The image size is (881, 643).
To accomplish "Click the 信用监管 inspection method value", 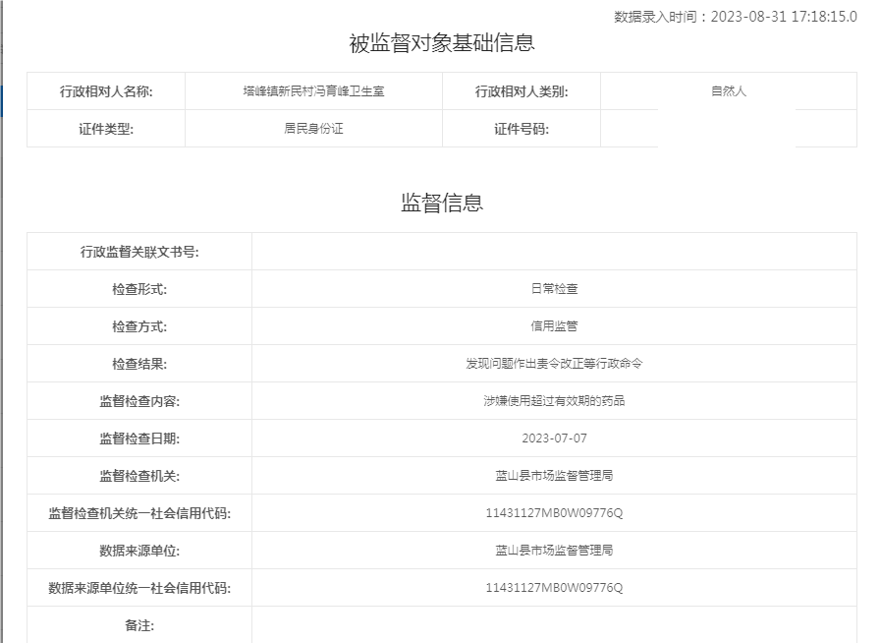I will pyautogui.click(x=554, y=326).
